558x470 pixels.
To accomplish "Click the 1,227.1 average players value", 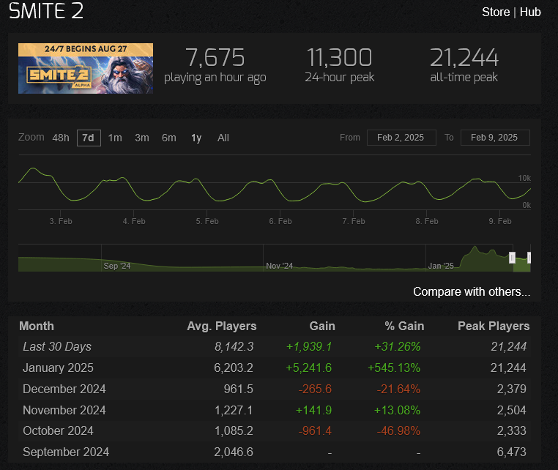I will tap(234, 410).
